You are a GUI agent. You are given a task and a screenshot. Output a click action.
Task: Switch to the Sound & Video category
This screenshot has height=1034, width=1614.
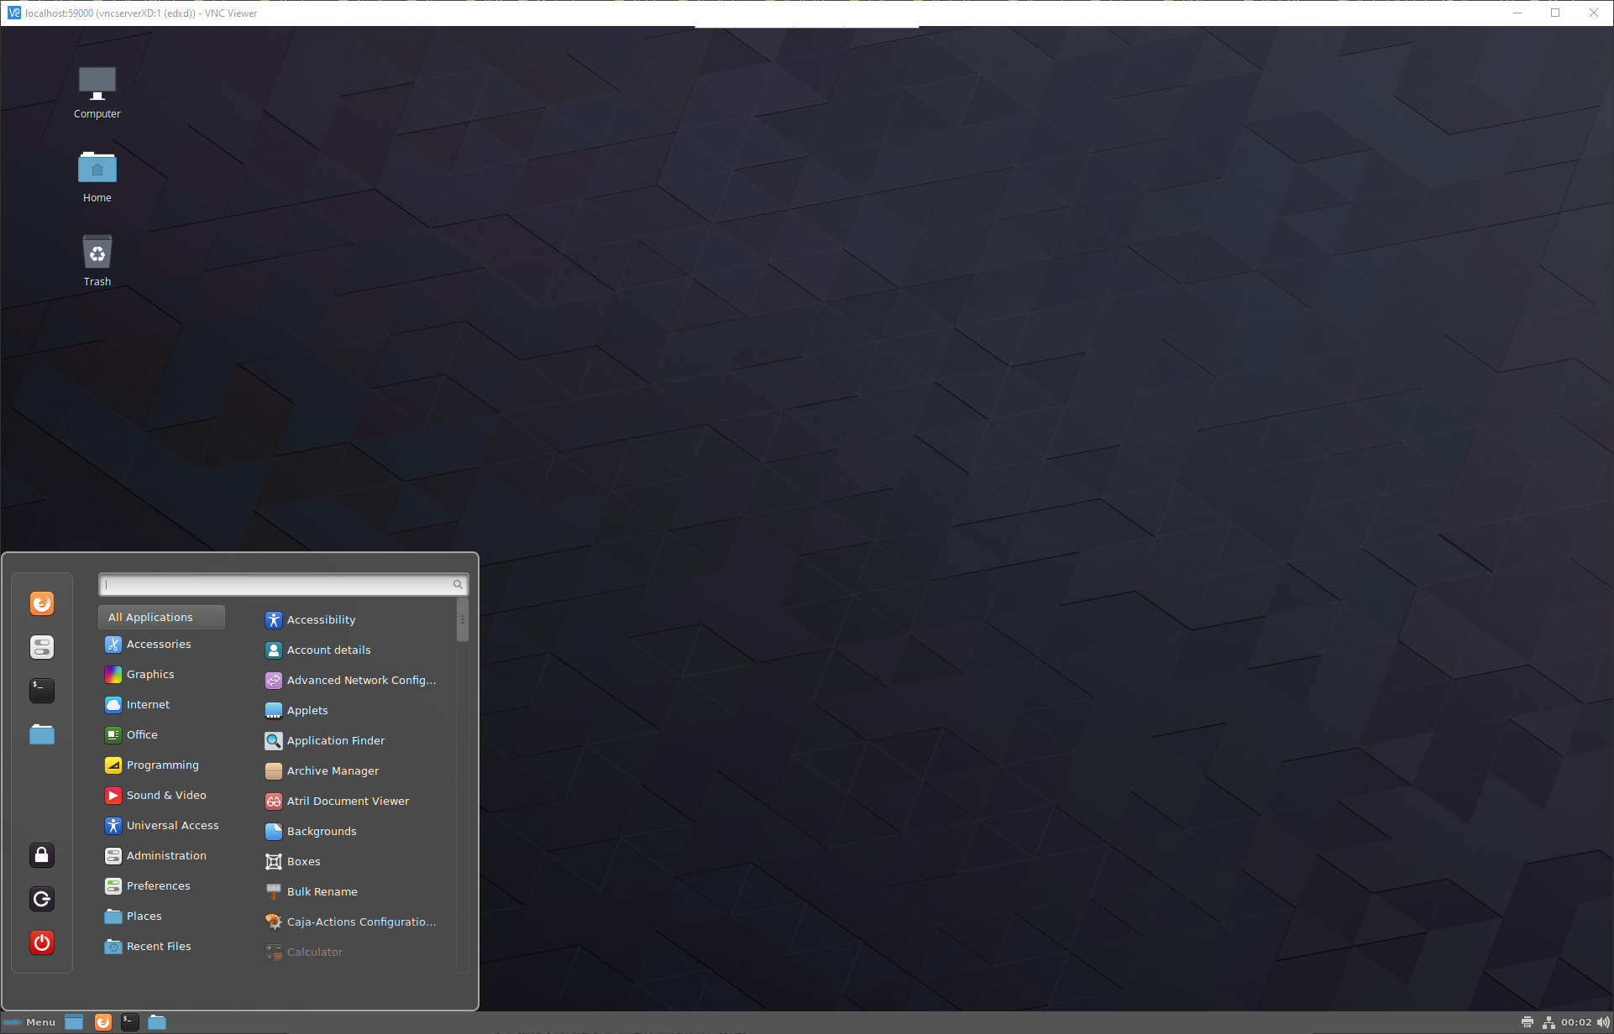167,795
